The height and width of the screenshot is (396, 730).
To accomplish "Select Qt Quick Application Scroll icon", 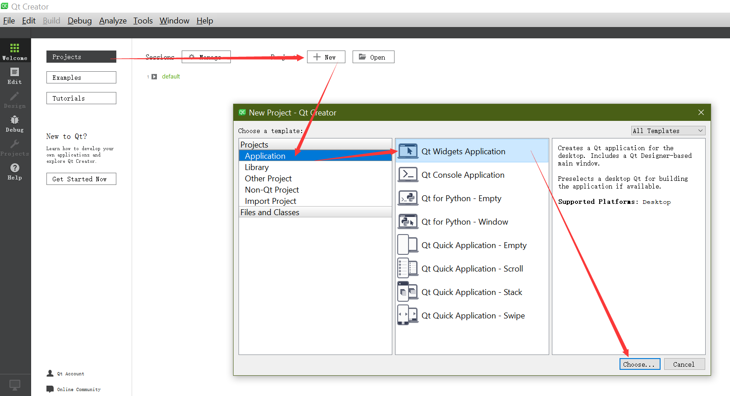I will pos(408,268).
